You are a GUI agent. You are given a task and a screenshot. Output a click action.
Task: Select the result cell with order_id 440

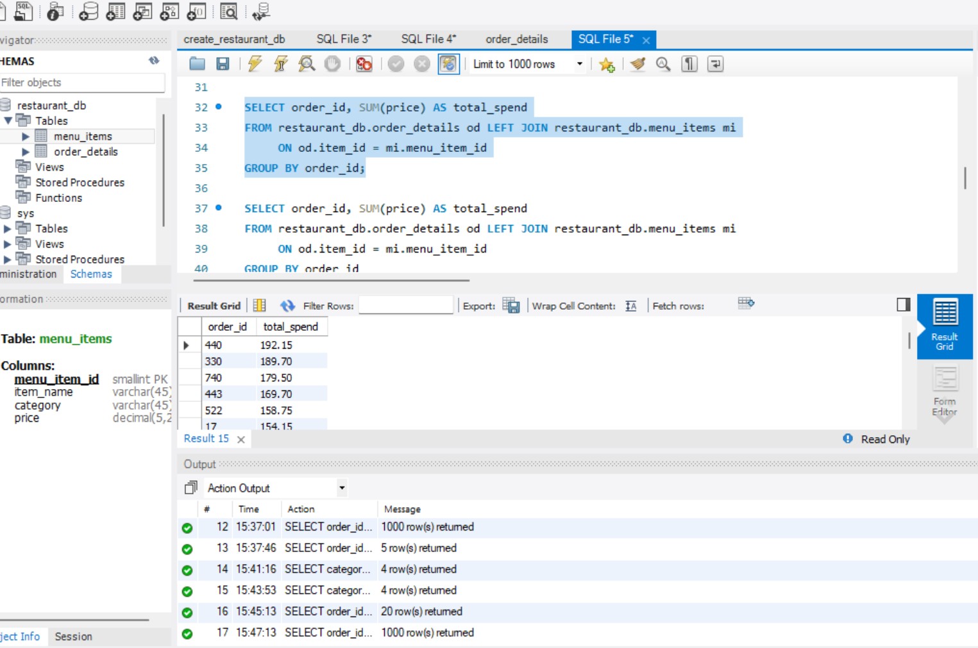[x=230, y=345]
